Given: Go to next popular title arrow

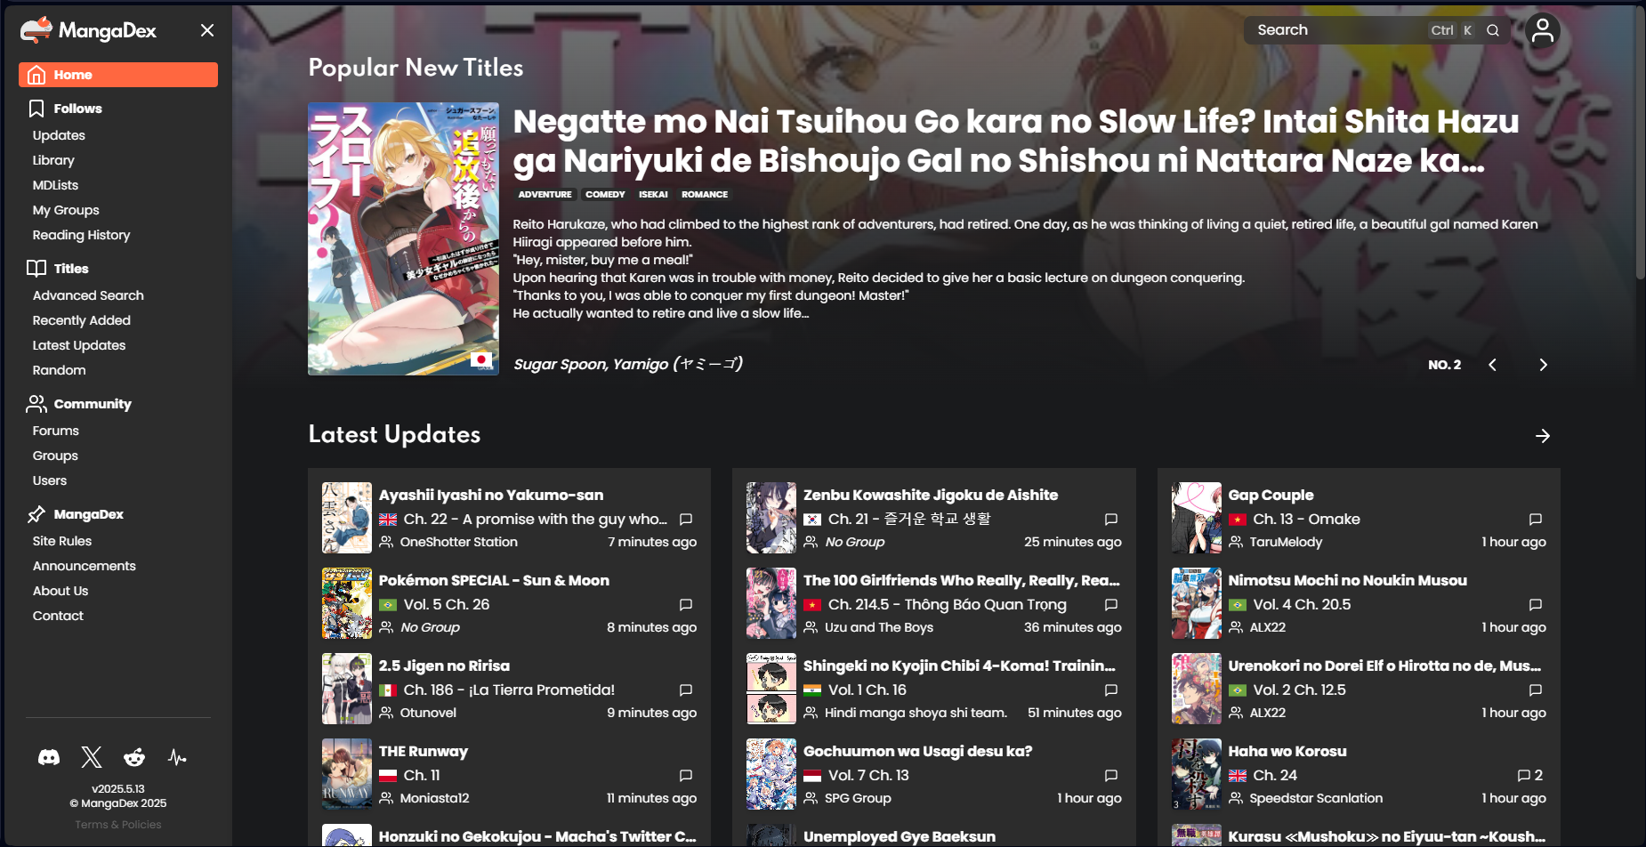Looking at the screenshot, I should pos(1543,365).
